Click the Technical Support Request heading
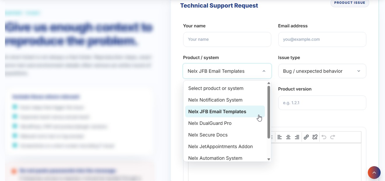 219,6
